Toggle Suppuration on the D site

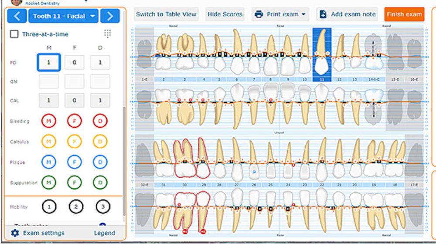(100, 183)
